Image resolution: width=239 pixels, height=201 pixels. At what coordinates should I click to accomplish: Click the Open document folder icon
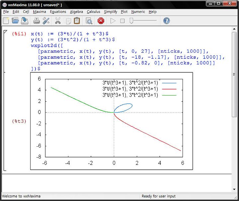coord(15,21)
